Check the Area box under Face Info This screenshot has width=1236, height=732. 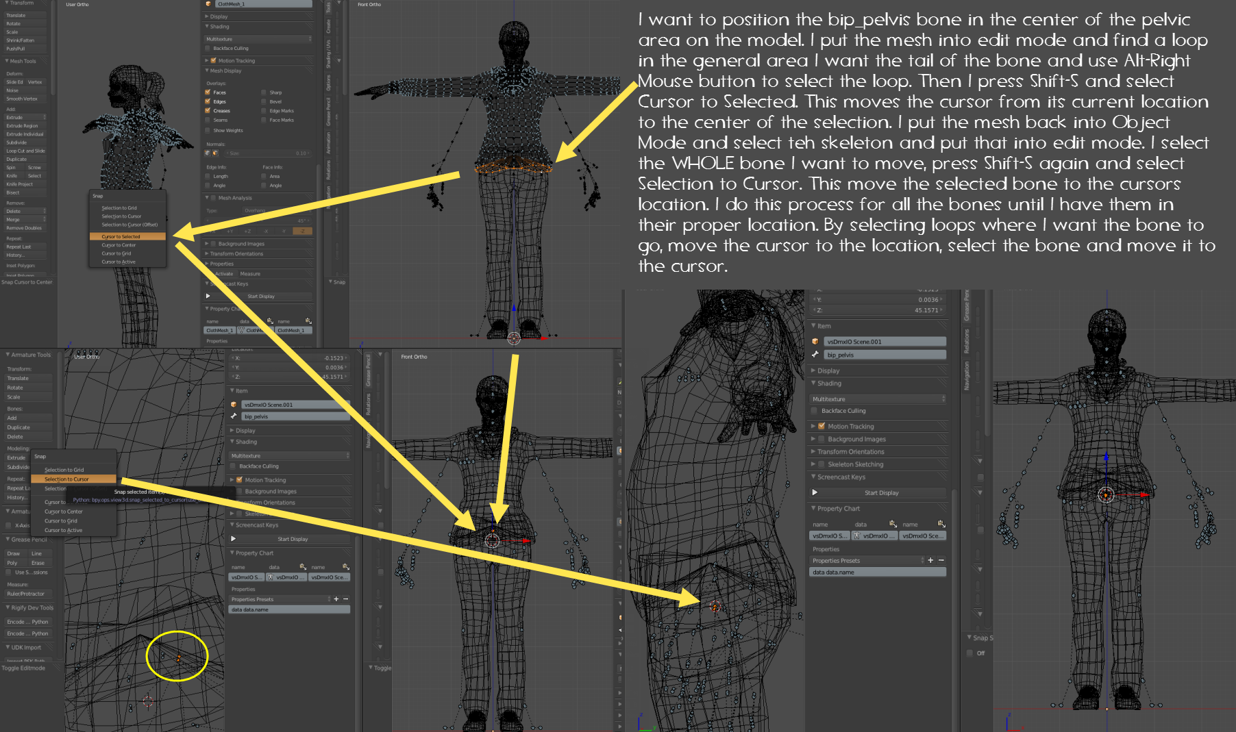[264, 176]
